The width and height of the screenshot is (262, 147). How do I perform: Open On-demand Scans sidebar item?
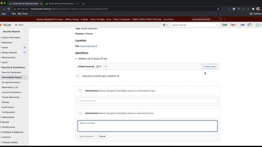(11, 82)
